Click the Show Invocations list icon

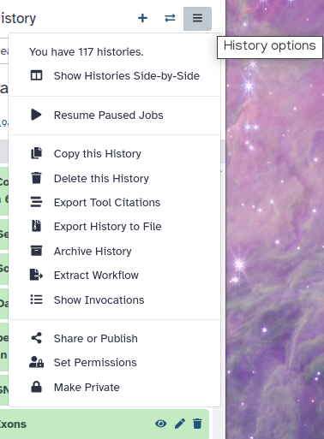point(37,300)
